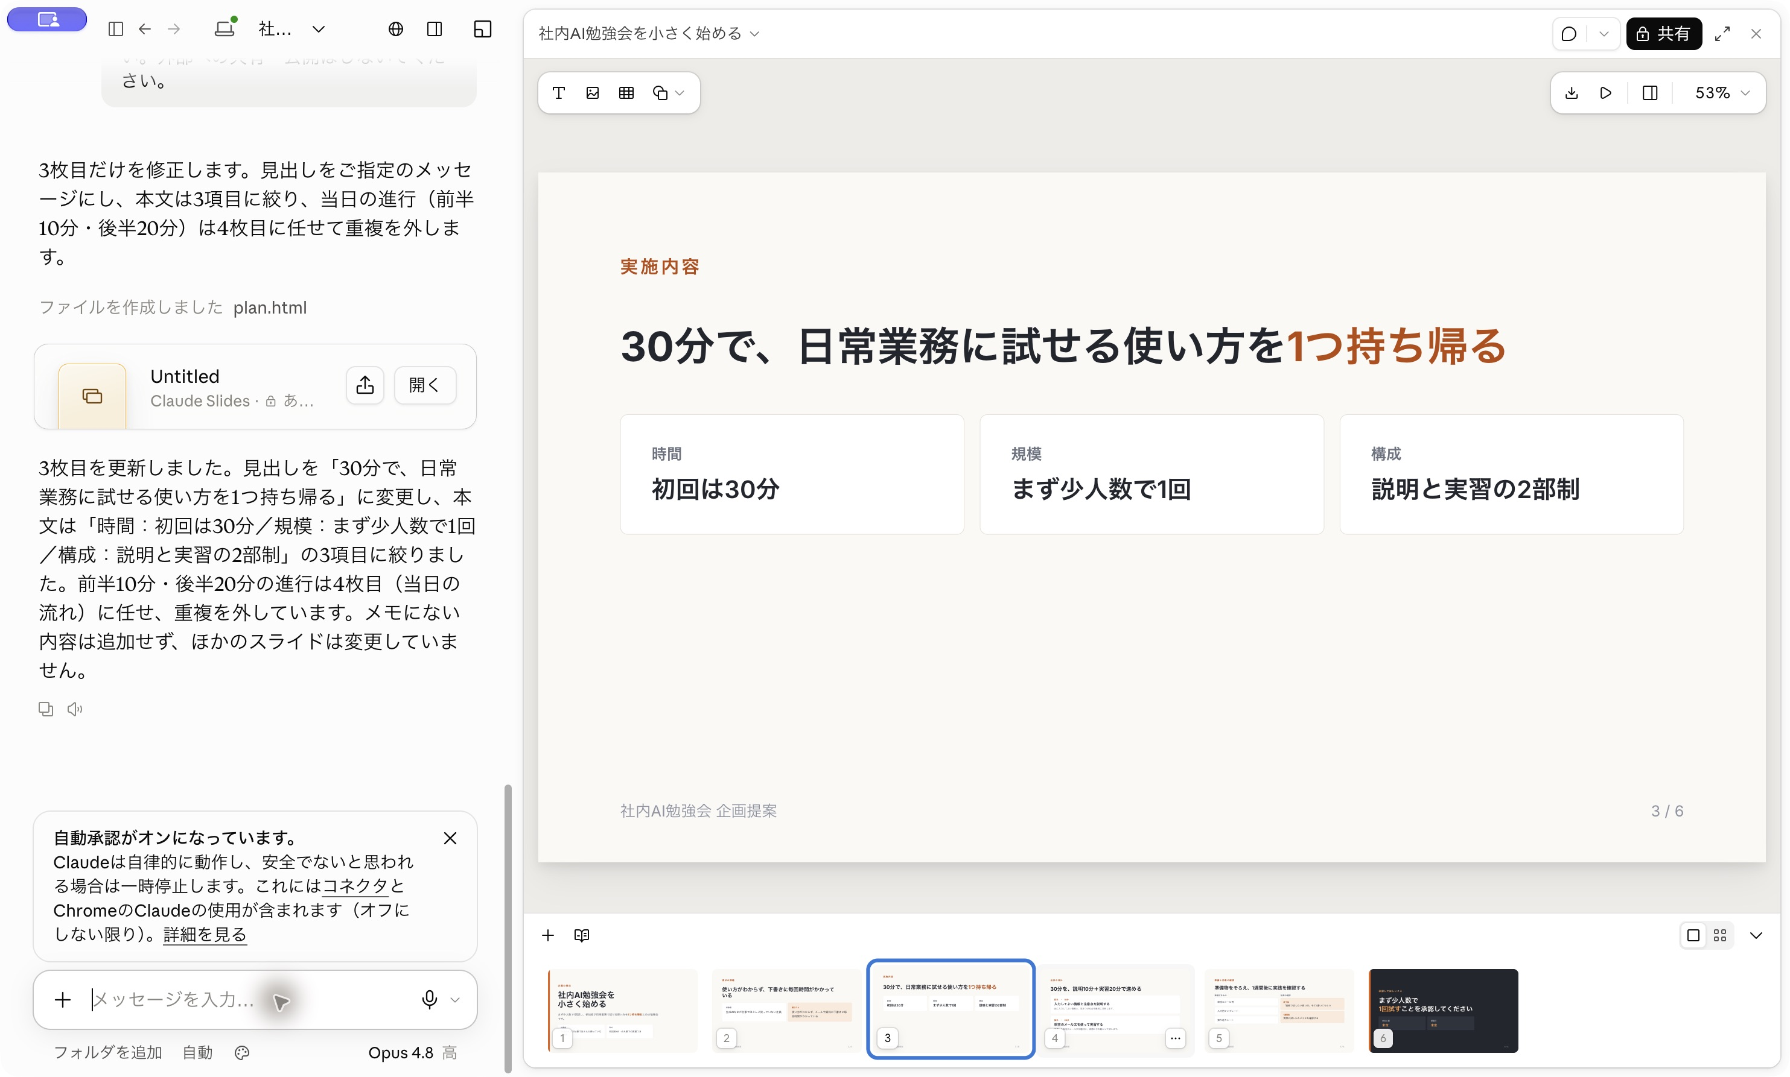1790x1077 pixels.
Task: Switch to single slide view
Action: (x=1693, y=935)
